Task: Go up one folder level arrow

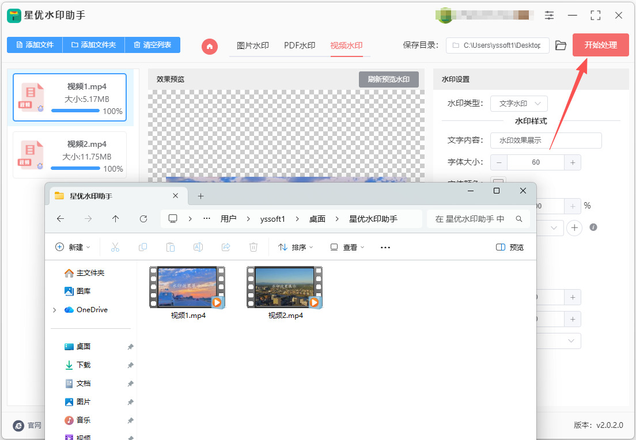Action: [116, 219]
